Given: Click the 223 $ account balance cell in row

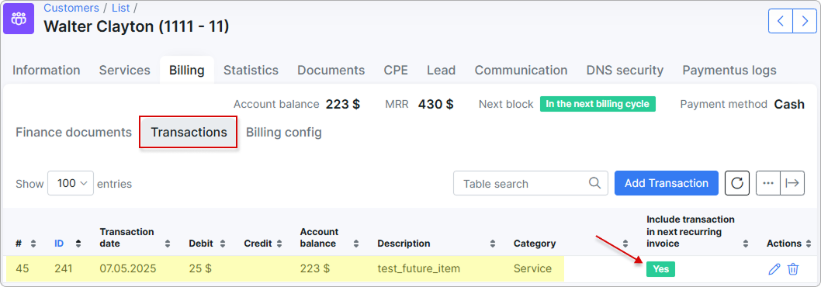Looking at the screenshot, I should 315,268.
